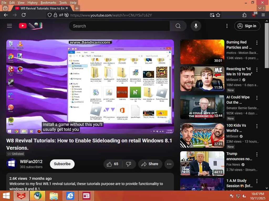Close the W8 Revival Tutorials tab
This screenshot has height=201, width=269.
click(67, 8)
